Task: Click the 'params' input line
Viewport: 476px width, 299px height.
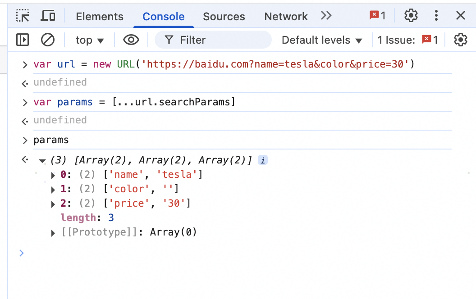Action: pyautogui.click(x=51, y=140)
